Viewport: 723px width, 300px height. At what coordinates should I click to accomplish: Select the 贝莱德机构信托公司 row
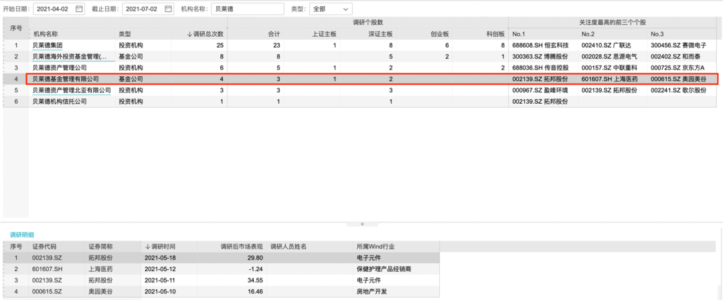click(60, 102)
